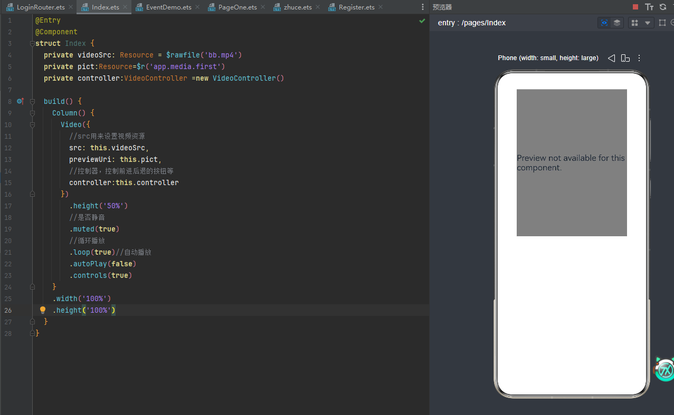Click the floating teal assistant icon at screen edge
The height and width of the screenshot is (415, 674).
(664, 370)
